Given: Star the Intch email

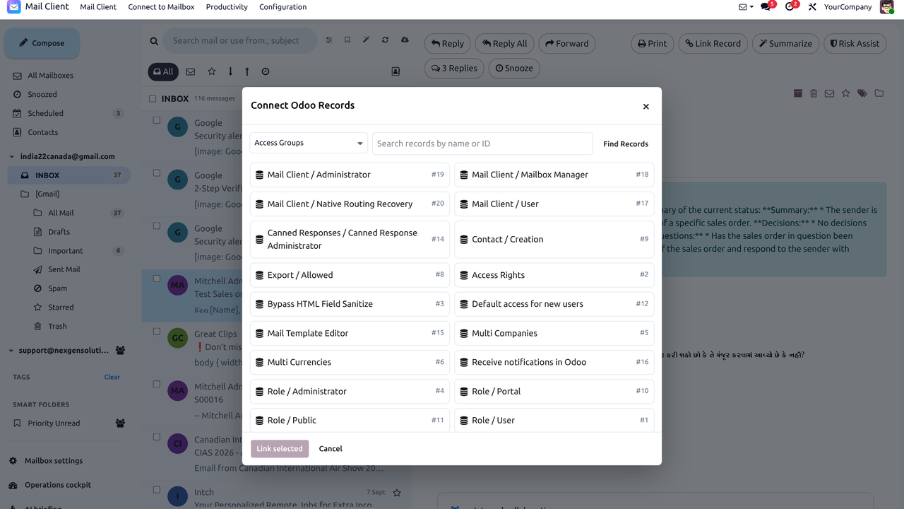Looking at the screenshot, I should (x=397, y=493).
